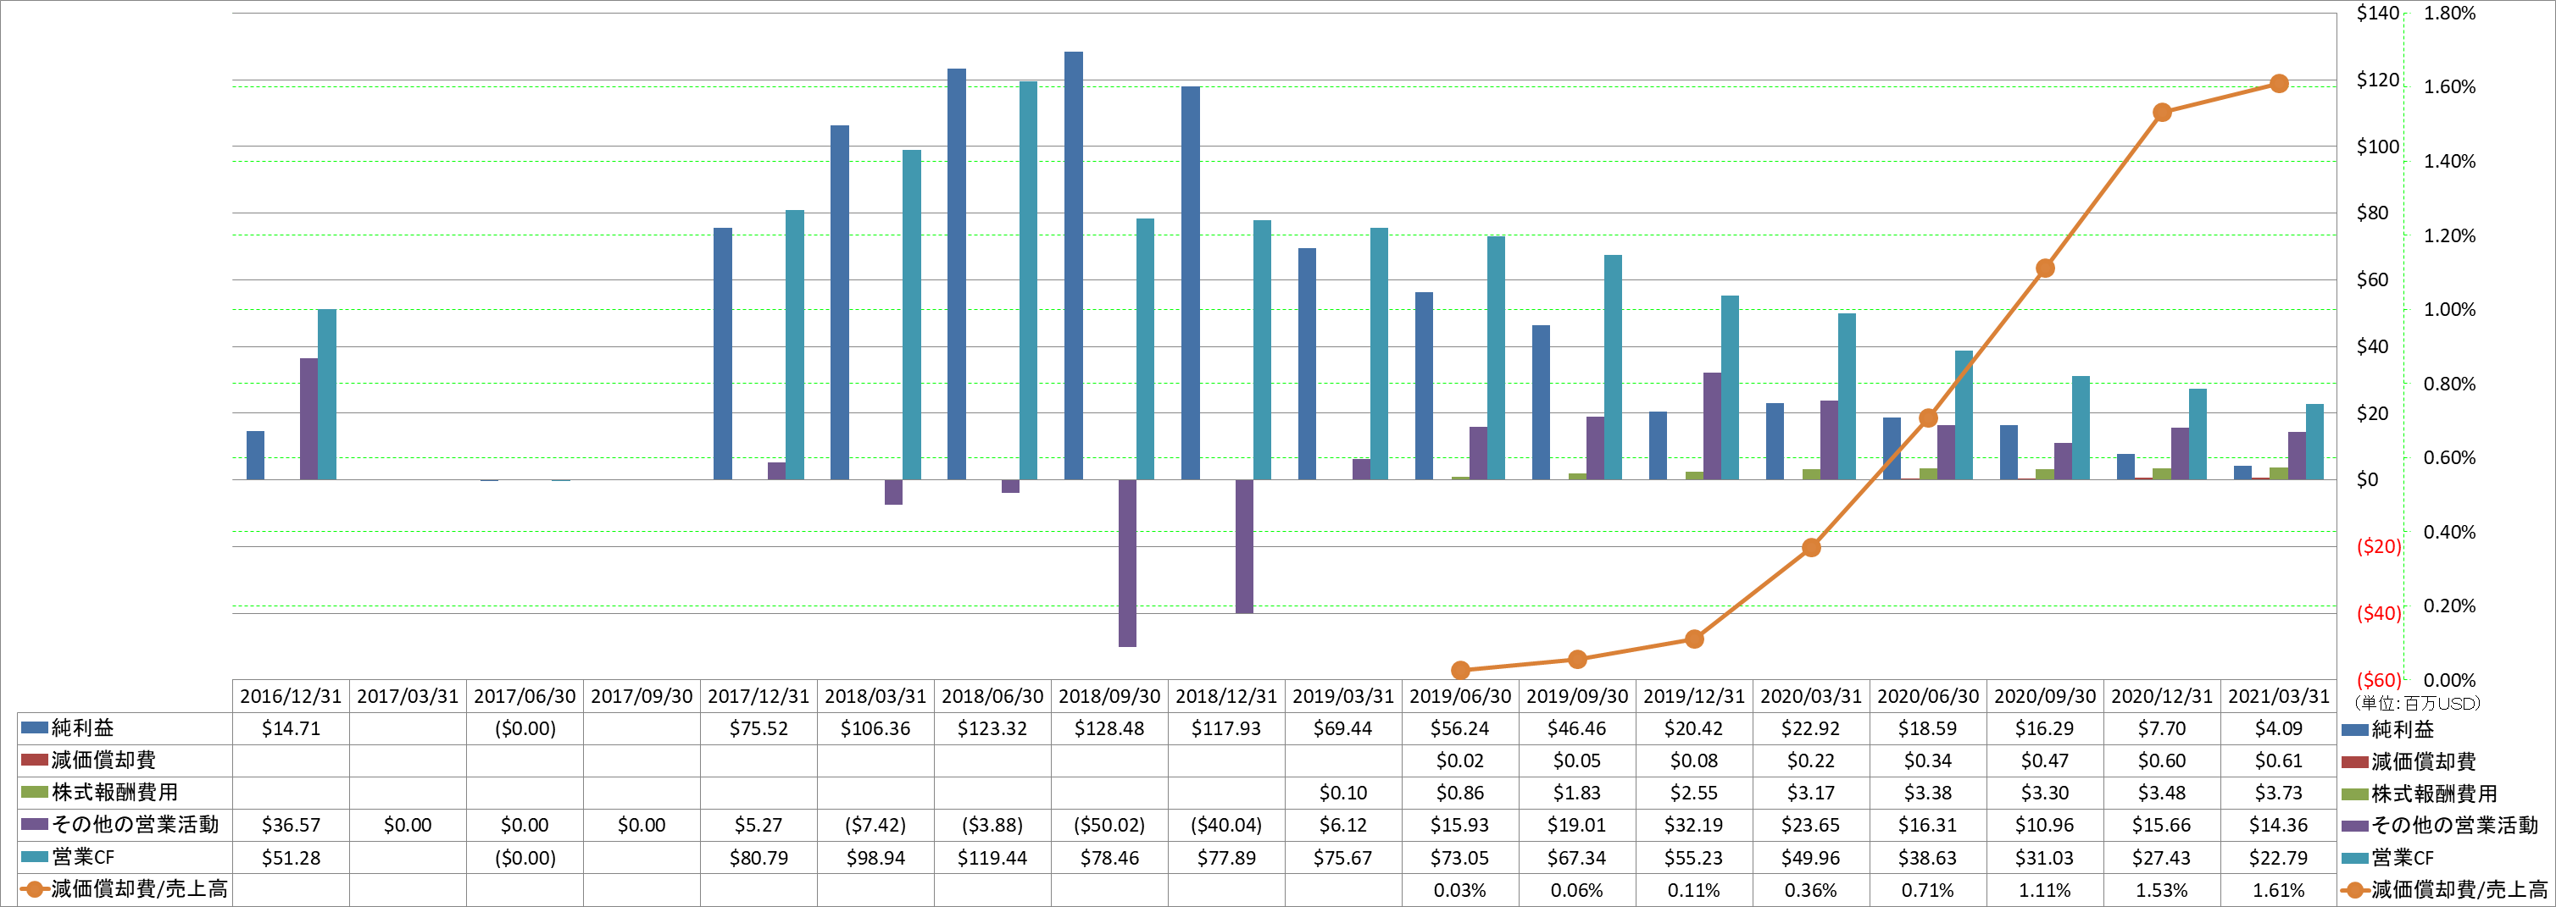Click the orange line marker above 2021/03/31

coord(2279,84)
